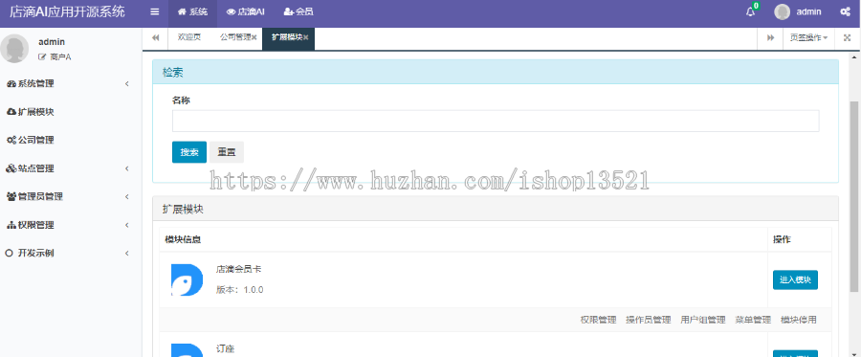Click the 店滴AI应用开源系统 logo title
The width and height of the screenshot is (861, 357).
coord(67,11)
